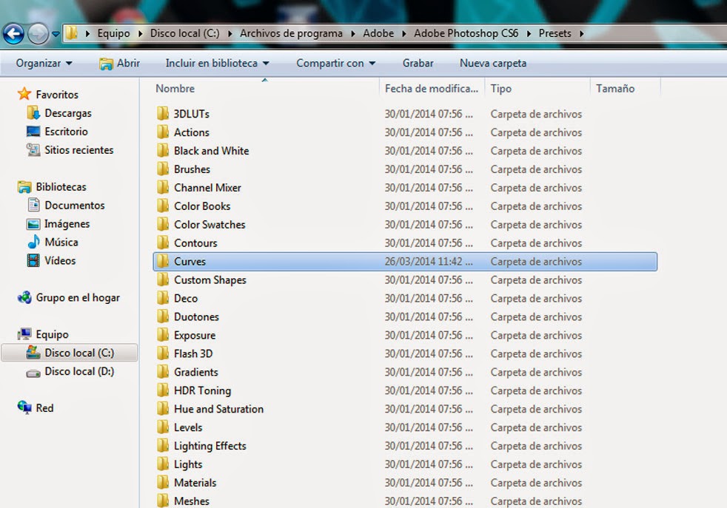Click Curves modified date 26/03/2014
Image resolution: width=727 pixels, height=508 pixels.
coord(429,261)
